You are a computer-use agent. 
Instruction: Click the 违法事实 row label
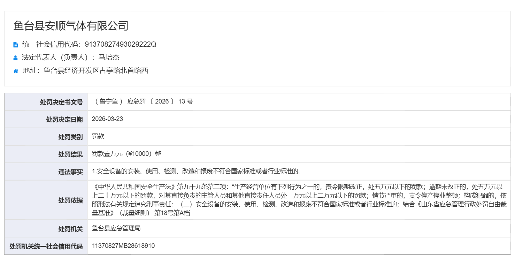[x=70, y=172]
